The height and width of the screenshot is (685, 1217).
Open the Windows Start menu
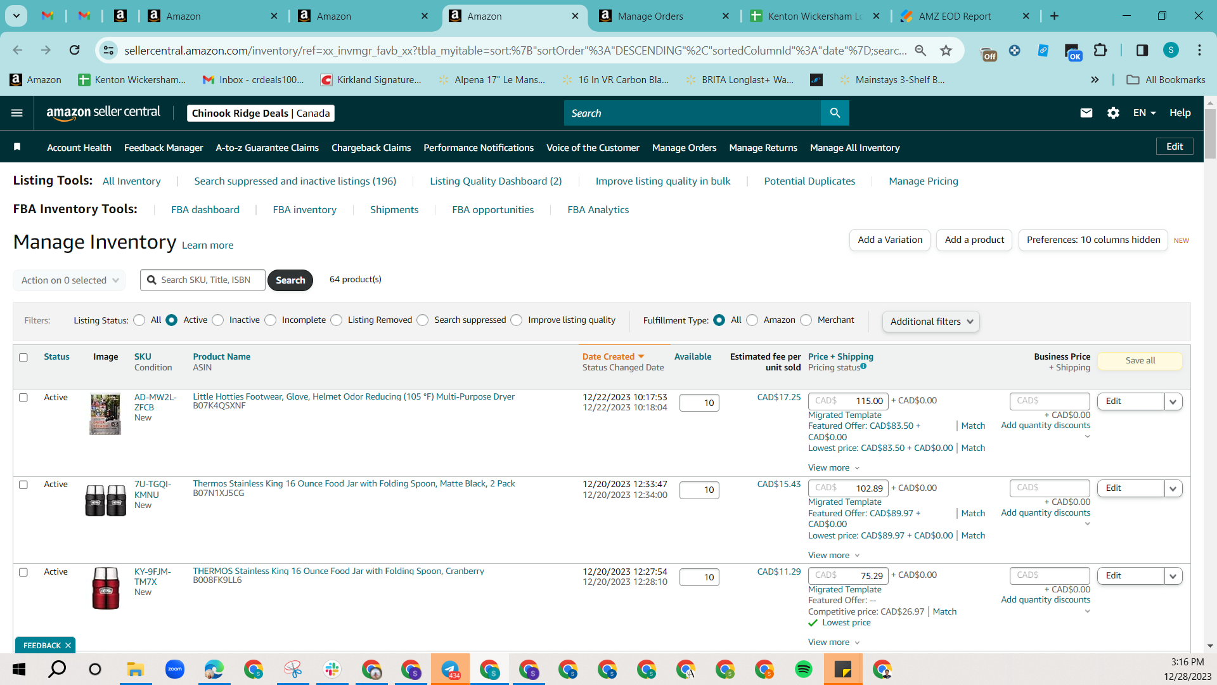[x=19, y=669]
